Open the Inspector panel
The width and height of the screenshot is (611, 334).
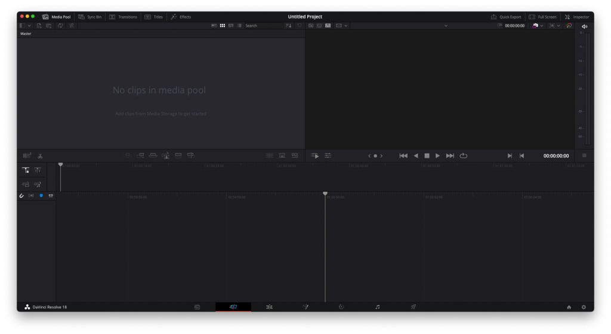[577, 17]
